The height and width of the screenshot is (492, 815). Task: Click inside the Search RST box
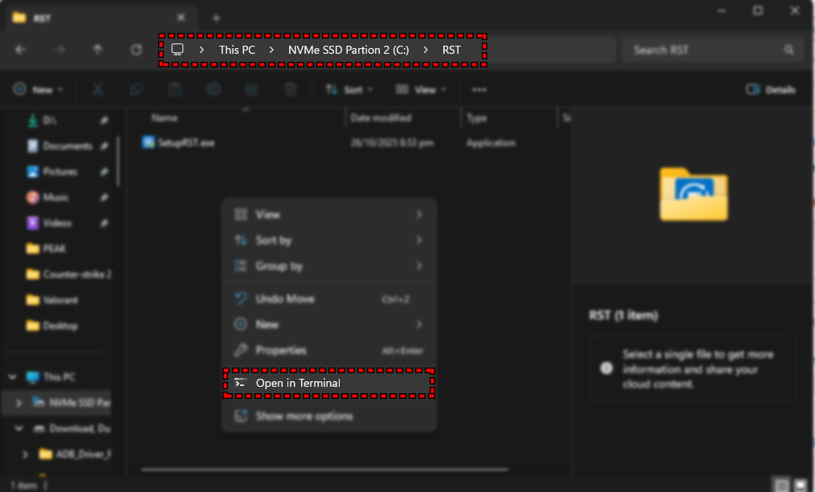coord(711,49)
